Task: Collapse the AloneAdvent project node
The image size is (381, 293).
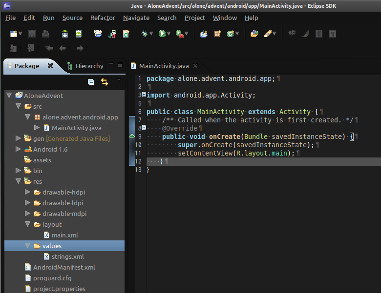Action: pyautogui.click(x=9, y=96)
